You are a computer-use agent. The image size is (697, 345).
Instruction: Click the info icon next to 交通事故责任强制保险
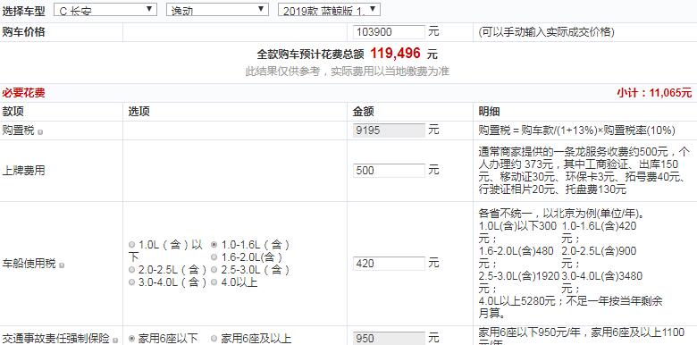click(114, 341)
